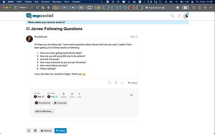The height and width of the screenshot is (134, 215).
Task: Click the mpsocial.com address bar
Action: coord(155,8)
